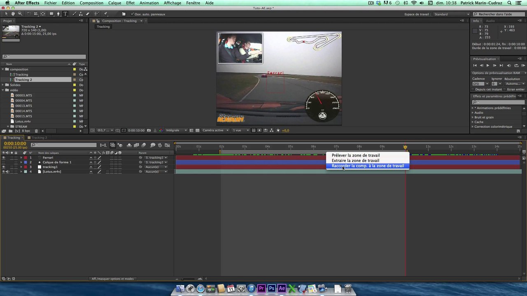Expand Calque de forme 1 layer
Viewport: 527px width, 296px height.
point(21,162)
